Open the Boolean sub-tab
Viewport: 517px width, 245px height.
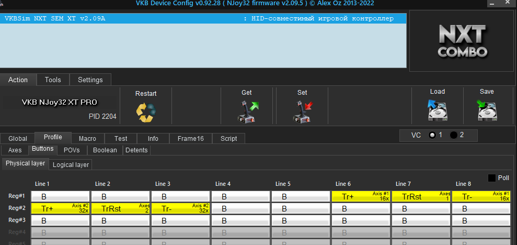coord(105,150)
